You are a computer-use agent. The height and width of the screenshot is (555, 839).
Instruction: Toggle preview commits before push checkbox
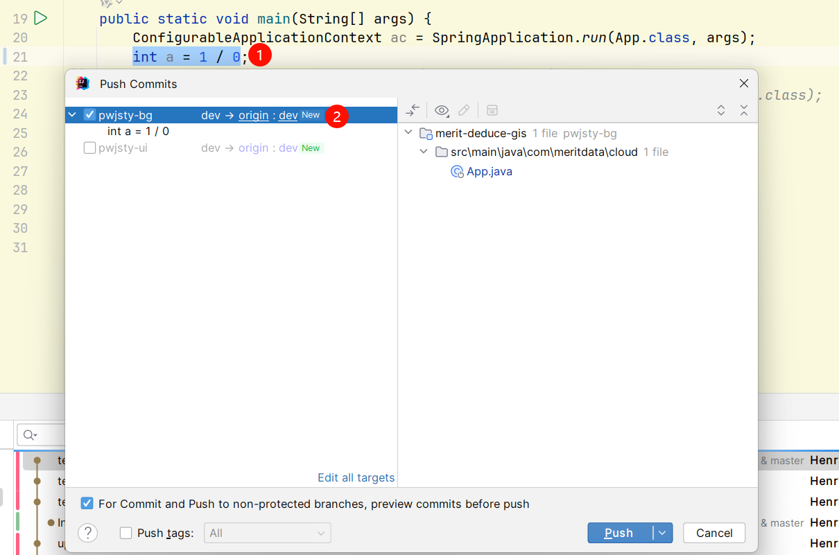87,504
